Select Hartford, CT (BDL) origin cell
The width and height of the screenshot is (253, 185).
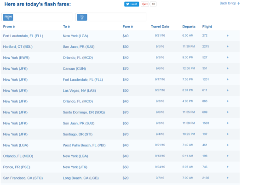point(18,47)
